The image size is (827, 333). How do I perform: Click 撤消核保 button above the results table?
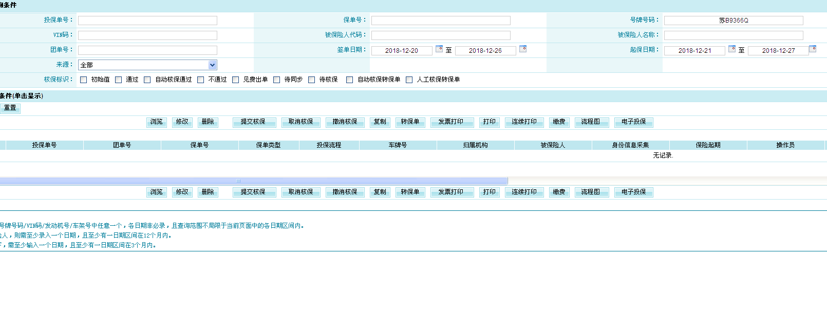click(x=345, y=122)
